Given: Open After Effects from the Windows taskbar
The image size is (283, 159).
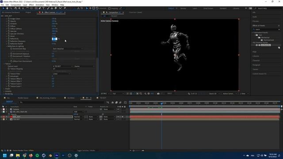Looking at the screenshot, I should (x=57, y=155).
